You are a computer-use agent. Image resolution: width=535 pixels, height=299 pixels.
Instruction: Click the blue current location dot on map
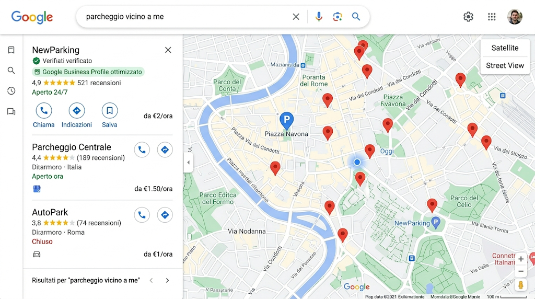357,162
